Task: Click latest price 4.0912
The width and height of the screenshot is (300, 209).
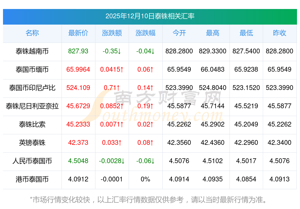Action: click(78, 179)
